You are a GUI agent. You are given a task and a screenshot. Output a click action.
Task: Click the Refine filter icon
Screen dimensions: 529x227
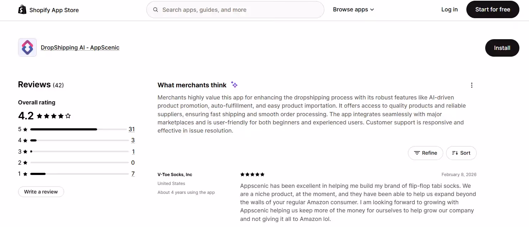417,153
